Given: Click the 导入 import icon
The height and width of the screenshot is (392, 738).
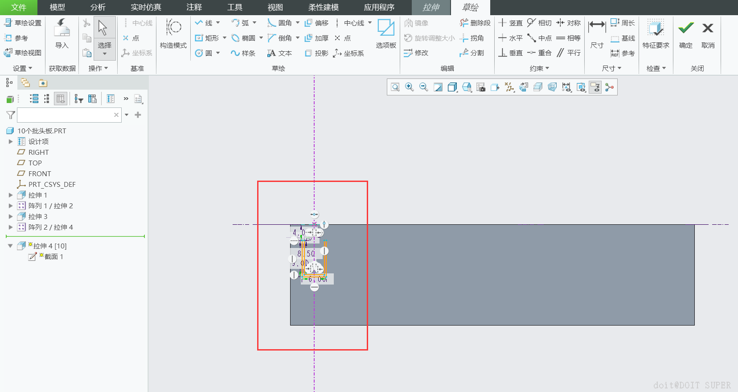Looking at the screenshot, I should pos(61,34).
